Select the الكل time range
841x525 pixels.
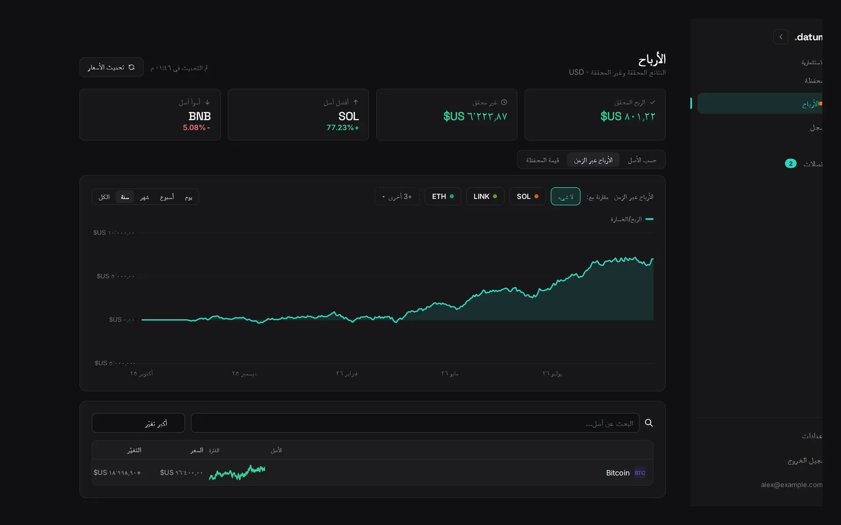(x=104, y=197)
